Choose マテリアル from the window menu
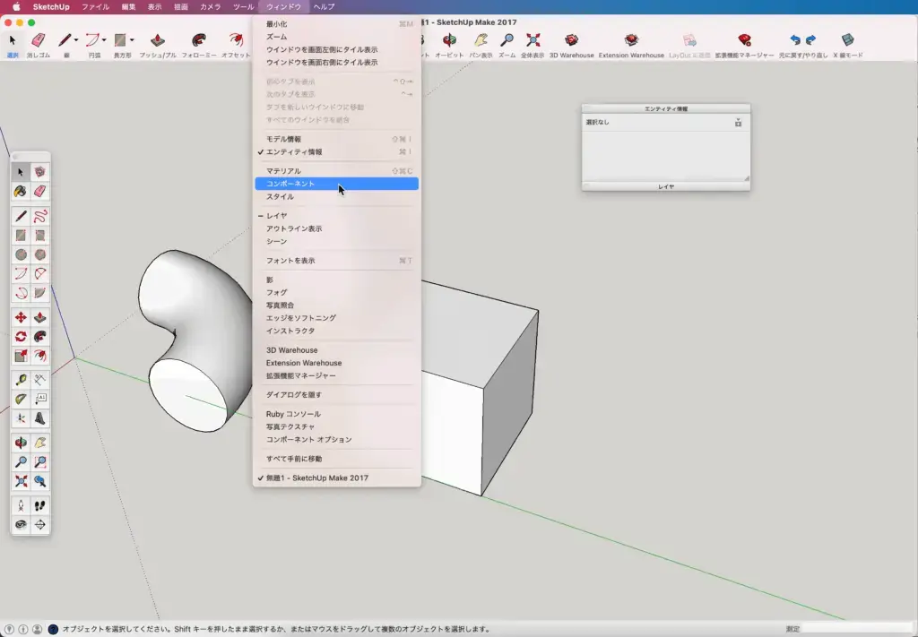 click(x=337, y=171)
